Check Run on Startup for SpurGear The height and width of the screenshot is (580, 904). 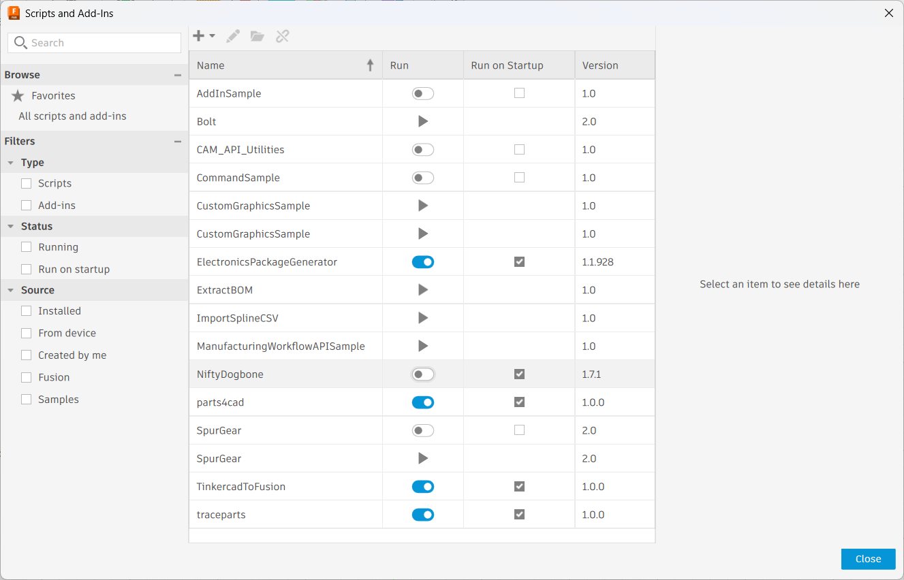(x=518, y=430)
